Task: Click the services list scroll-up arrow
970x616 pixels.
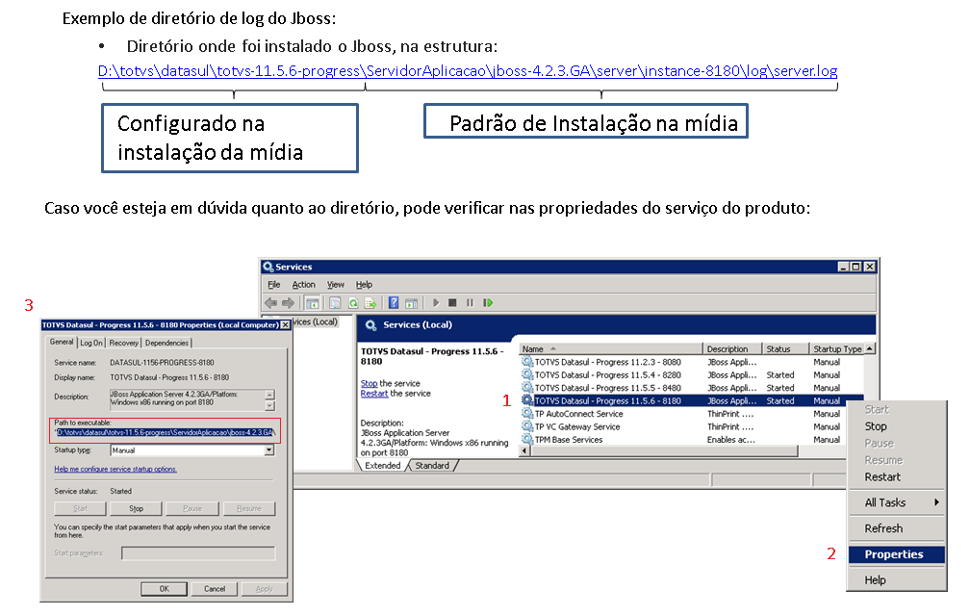Action: [870, 348]
